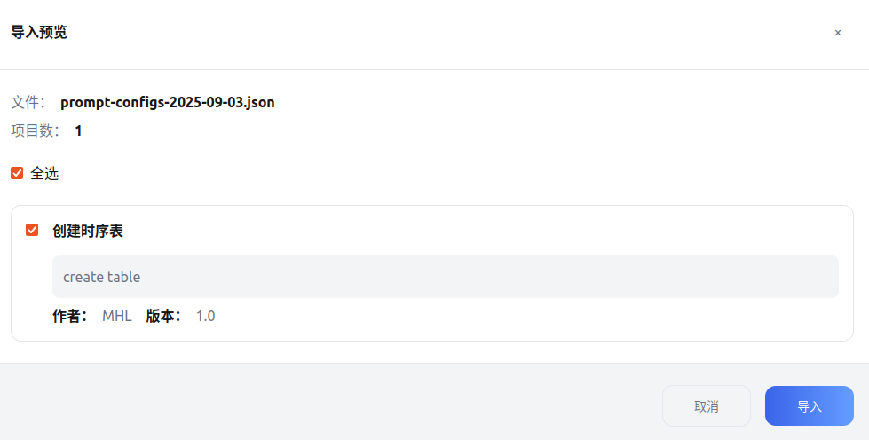
Task: Click the file name prompt-configs-2025-09-03.json
Action: [x=167, y=102]
